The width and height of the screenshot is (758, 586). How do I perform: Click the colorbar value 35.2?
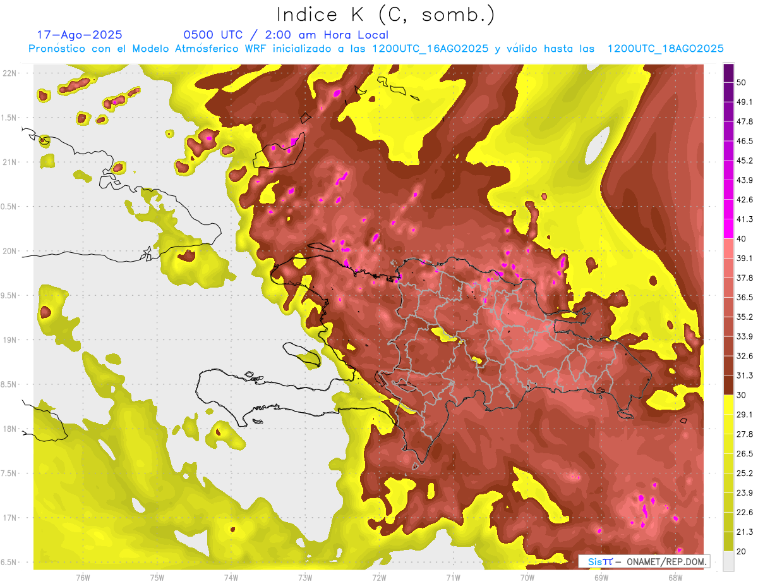[745, 317]
